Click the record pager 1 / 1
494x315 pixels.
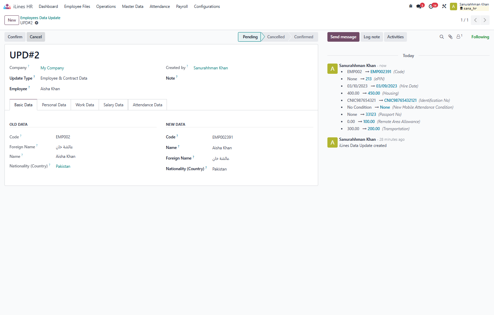tap(464, 20)
